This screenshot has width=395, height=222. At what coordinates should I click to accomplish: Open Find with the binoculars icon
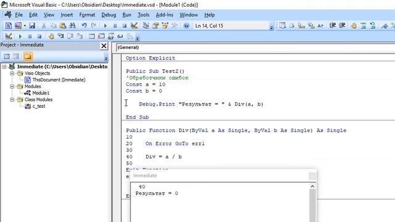point(72,26)
